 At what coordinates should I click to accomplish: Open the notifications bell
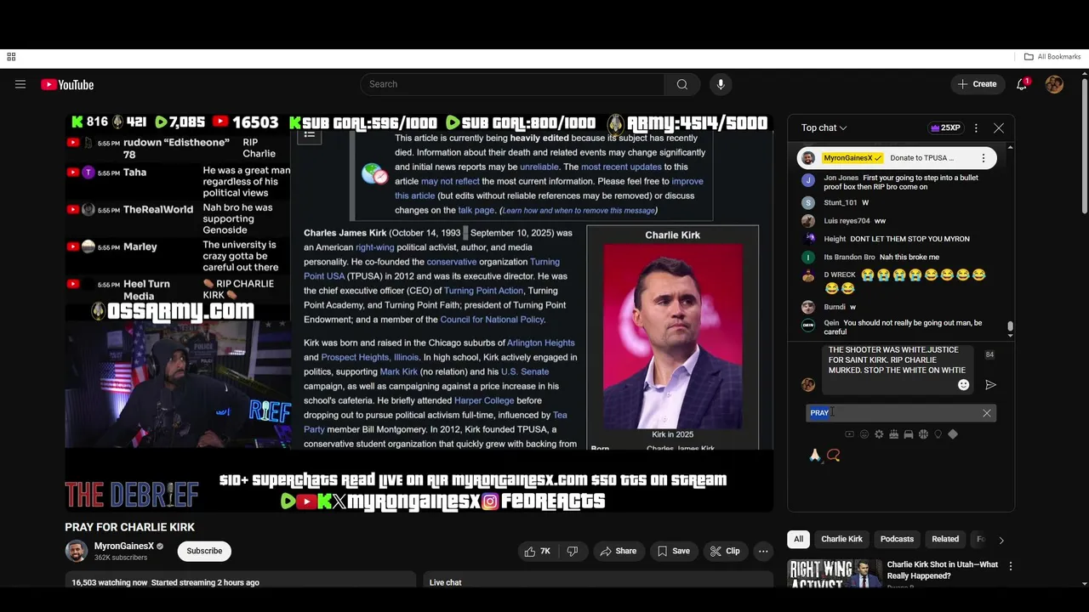(1023, 84)
